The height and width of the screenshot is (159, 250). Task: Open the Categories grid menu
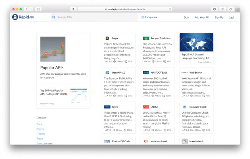(x=149, y=17)
